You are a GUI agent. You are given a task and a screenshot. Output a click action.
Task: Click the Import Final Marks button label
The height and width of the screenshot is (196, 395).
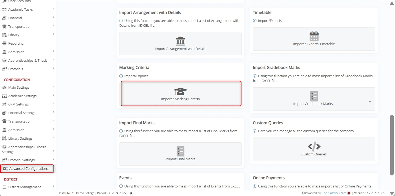tap(180, 159)
